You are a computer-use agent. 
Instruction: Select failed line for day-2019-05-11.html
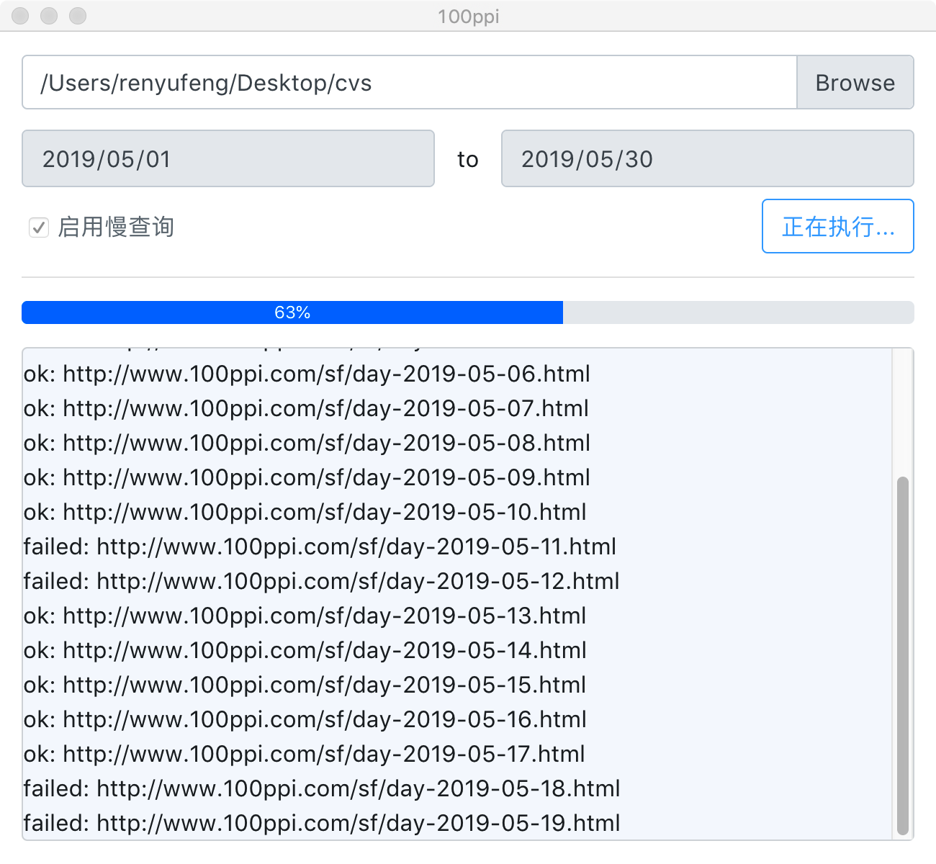[x=320, y=546]
